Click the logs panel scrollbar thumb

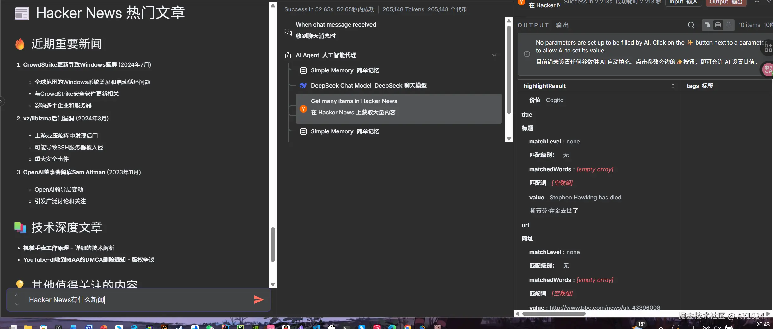coord(509,70)
